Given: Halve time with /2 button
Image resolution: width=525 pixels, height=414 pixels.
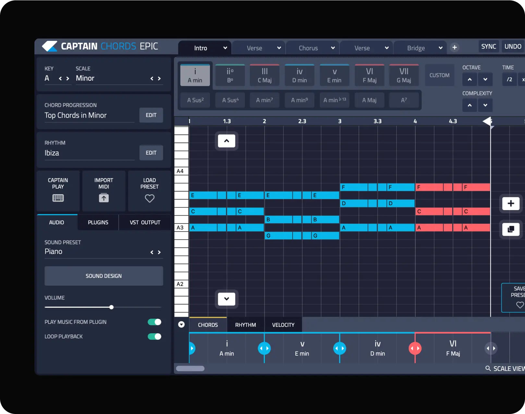Looking at the screenshot, I should click(x=509, y=79).
